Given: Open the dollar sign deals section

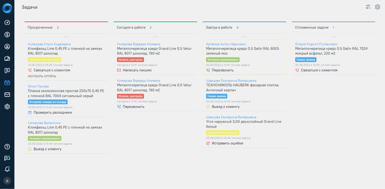Looking at the screenshot, I should coord(7,34).
